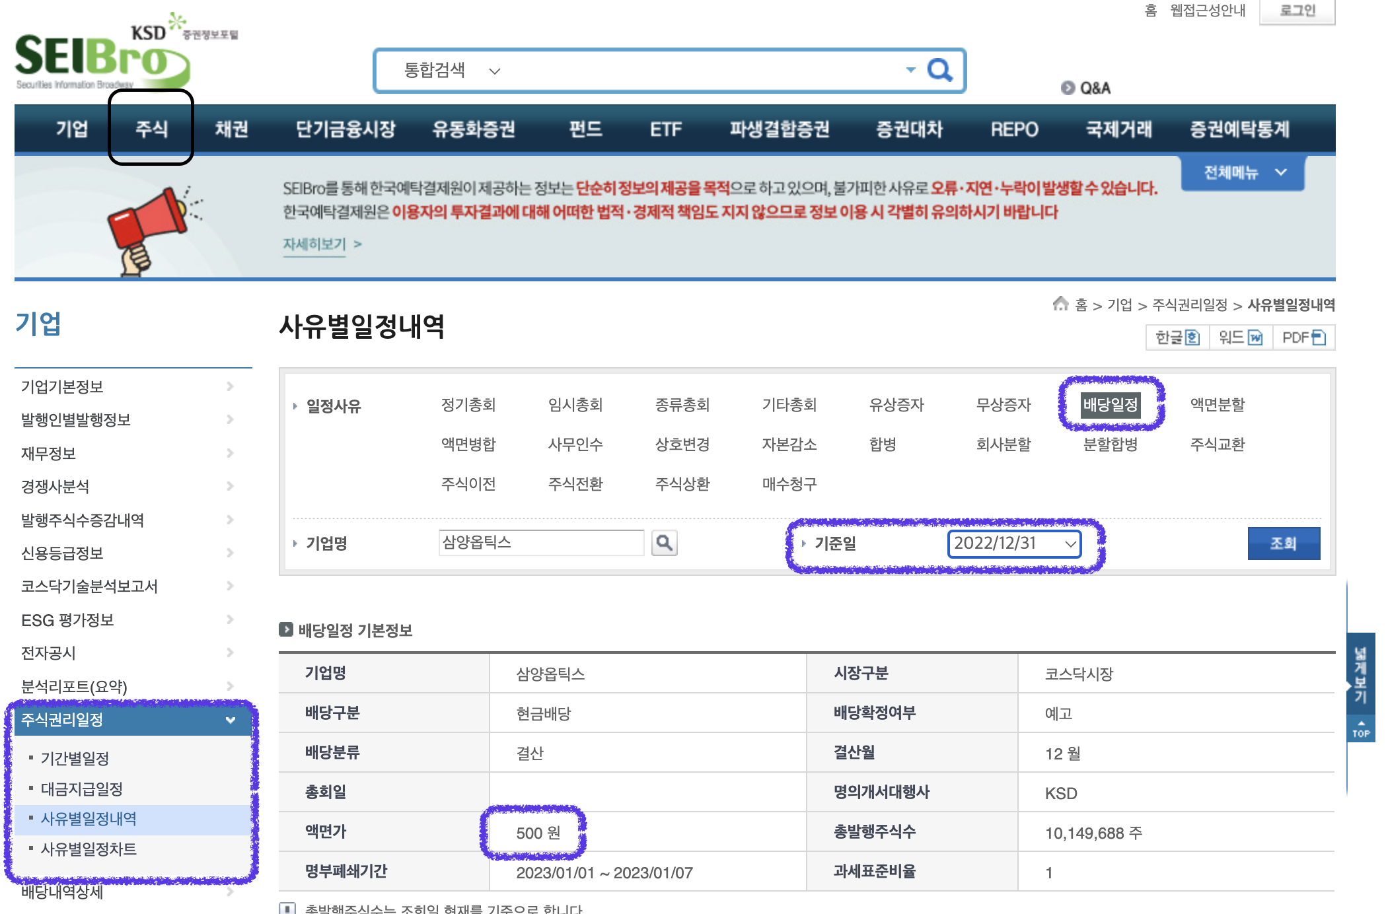Open 파생결합증권 main menu tab

click(779, 129)
